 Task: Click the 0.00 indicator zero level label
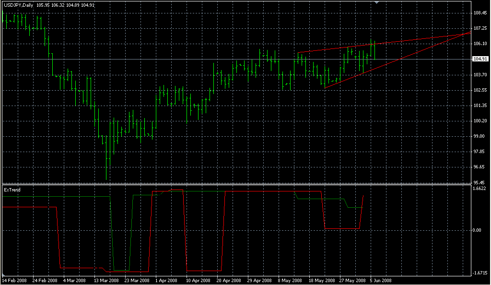pyautogui.click(x=477, y=230)
